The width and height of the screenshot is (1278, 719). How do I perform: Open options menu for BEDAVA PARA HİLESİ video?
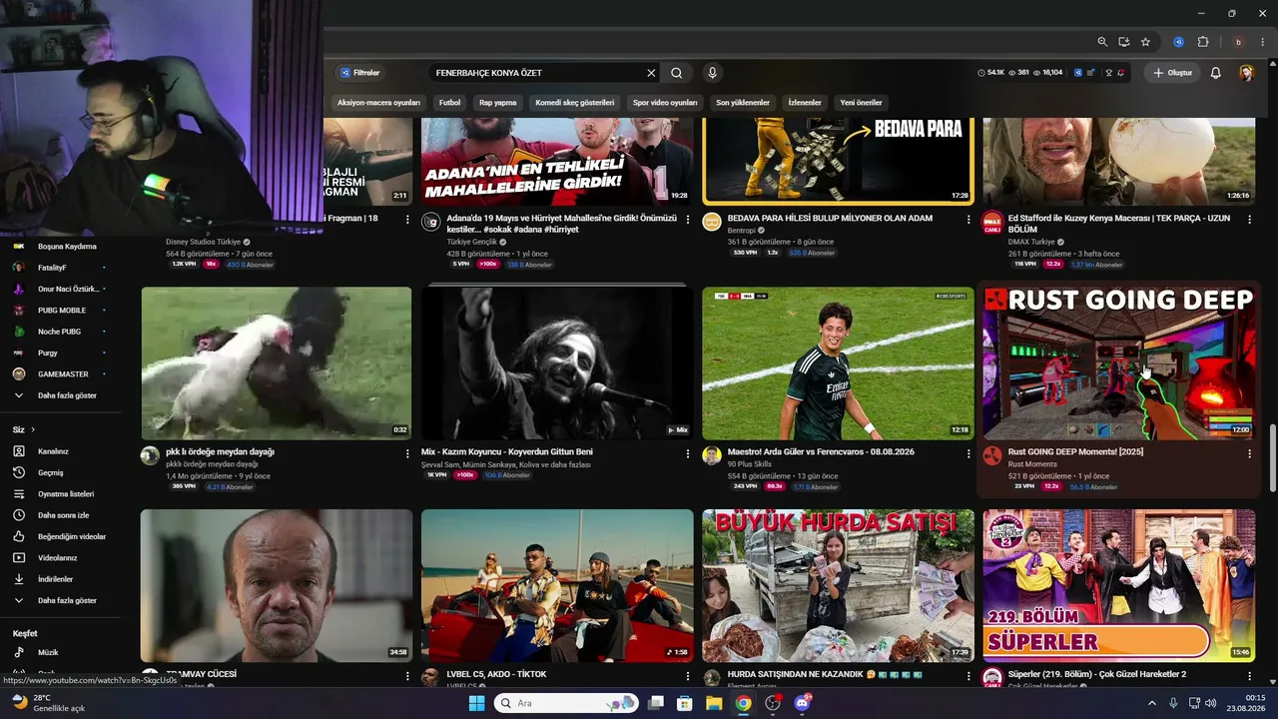(x=968, y=219)
